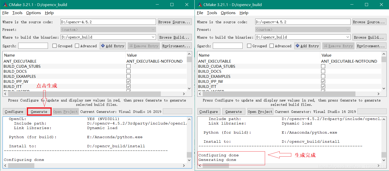Click CMake logo icon in left window title bar

5,5
